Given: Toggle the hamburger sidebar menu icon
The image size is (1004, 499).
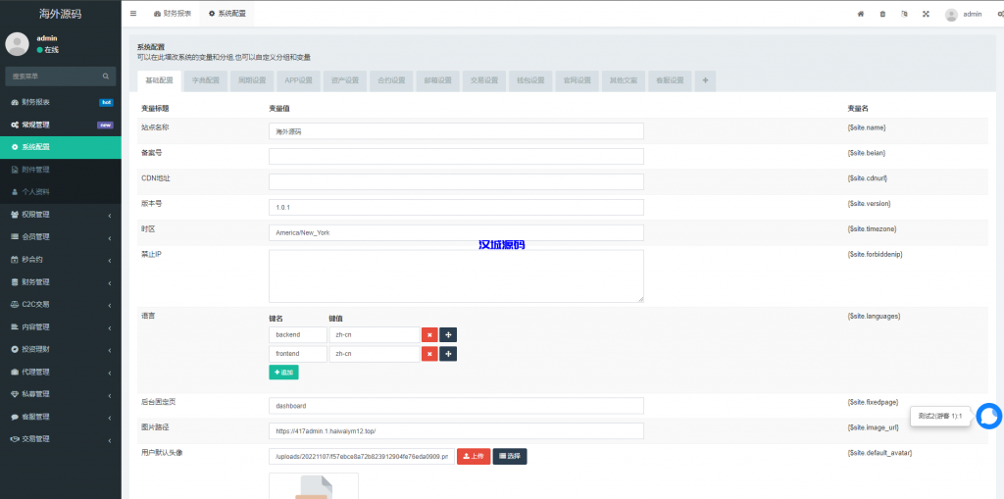Looking at the screenshot, I should tap(133, 14).
